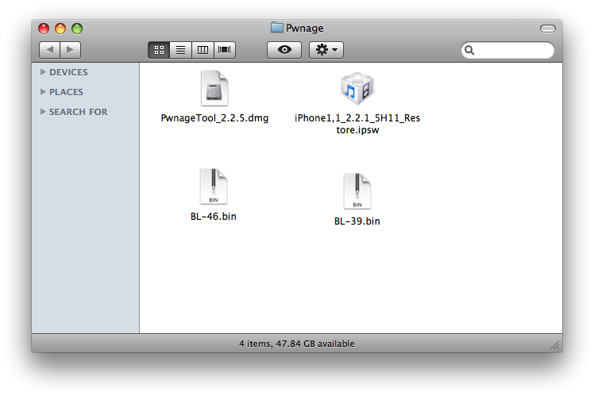Image resolution: width=594 pixels, height=396 pixels.
Task: Switch to Cover Flow view
Action: coord(225,49)
